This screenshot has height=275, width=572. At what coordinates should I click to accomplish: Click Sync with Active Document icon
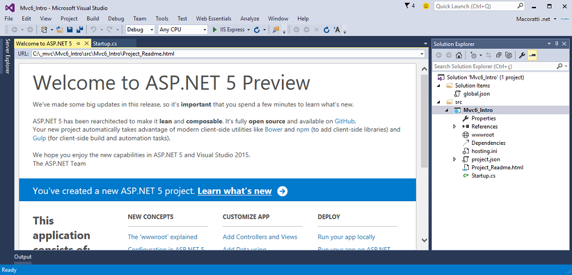[x=488, y=55]
